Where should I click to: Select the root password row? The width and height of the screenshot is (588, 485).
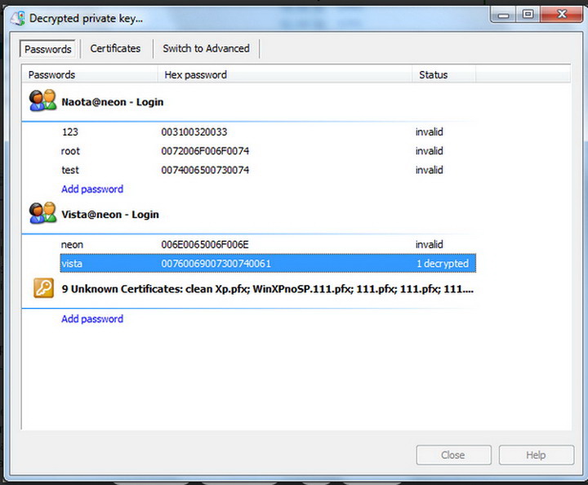click(268, 151)
